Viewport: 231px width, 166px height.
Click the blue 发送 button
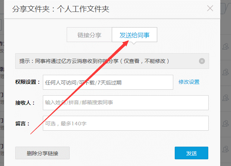click(191, 153)
